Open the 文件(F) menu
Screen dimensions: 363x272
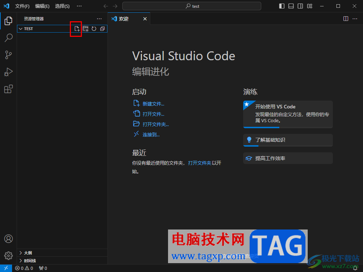click(22, 6)
